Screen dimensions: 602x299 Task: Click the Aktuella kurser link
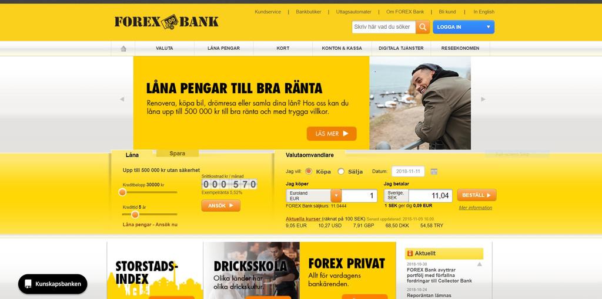tap(303, 219)
